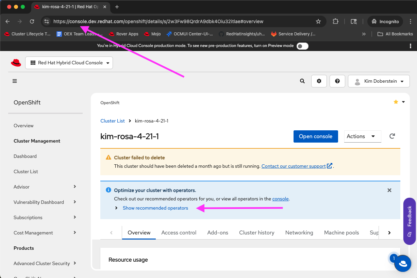Click the site information icon in address bar
Viewport: 417px width, 278px height.
(47, 21)
